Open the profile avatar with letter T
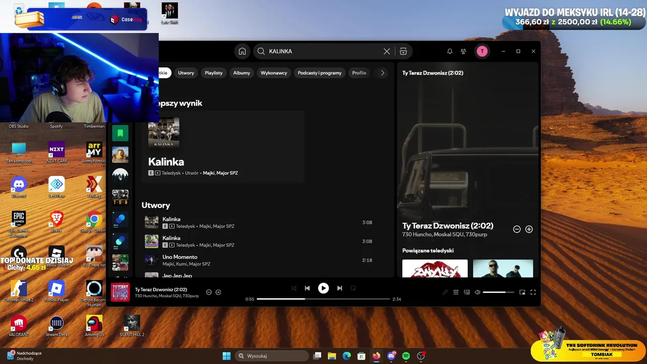647x364 pixels. pyautogui.click(x=482, y=51)
